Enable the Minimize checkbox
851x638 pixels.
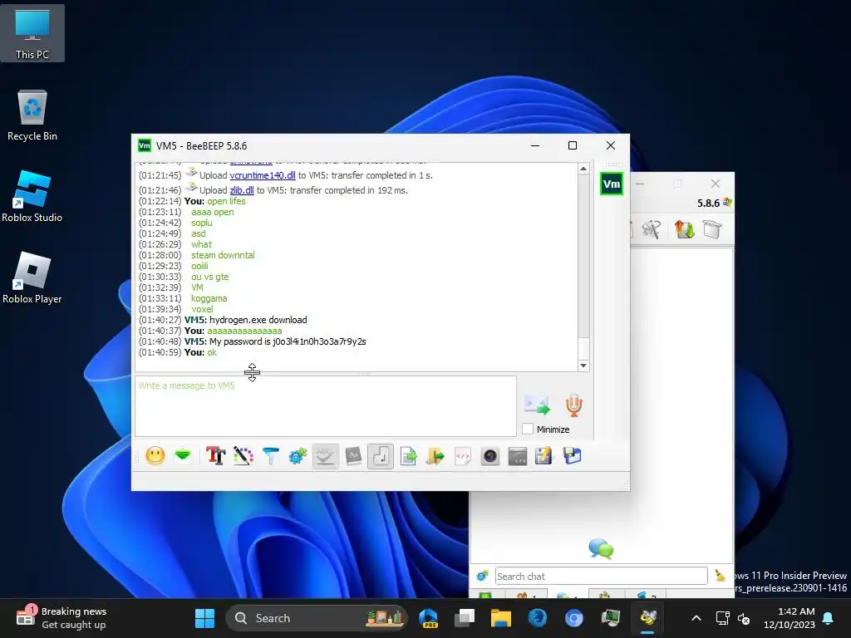pyautogui.click(x=528, y=429)
